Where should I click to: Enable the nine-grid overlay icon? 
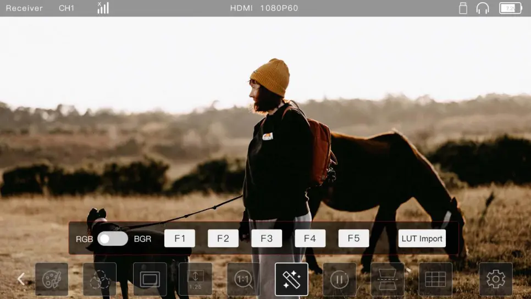[x=435, y=279]
